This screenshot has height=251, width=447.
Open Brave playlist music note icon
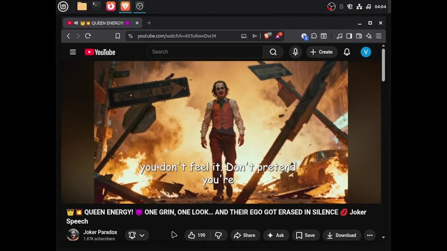[x=339, y=36]
